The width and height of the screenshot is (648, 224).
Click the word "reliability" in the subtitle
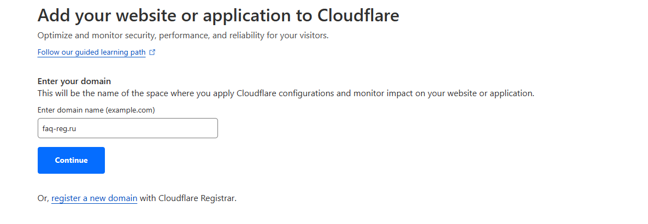261,36
